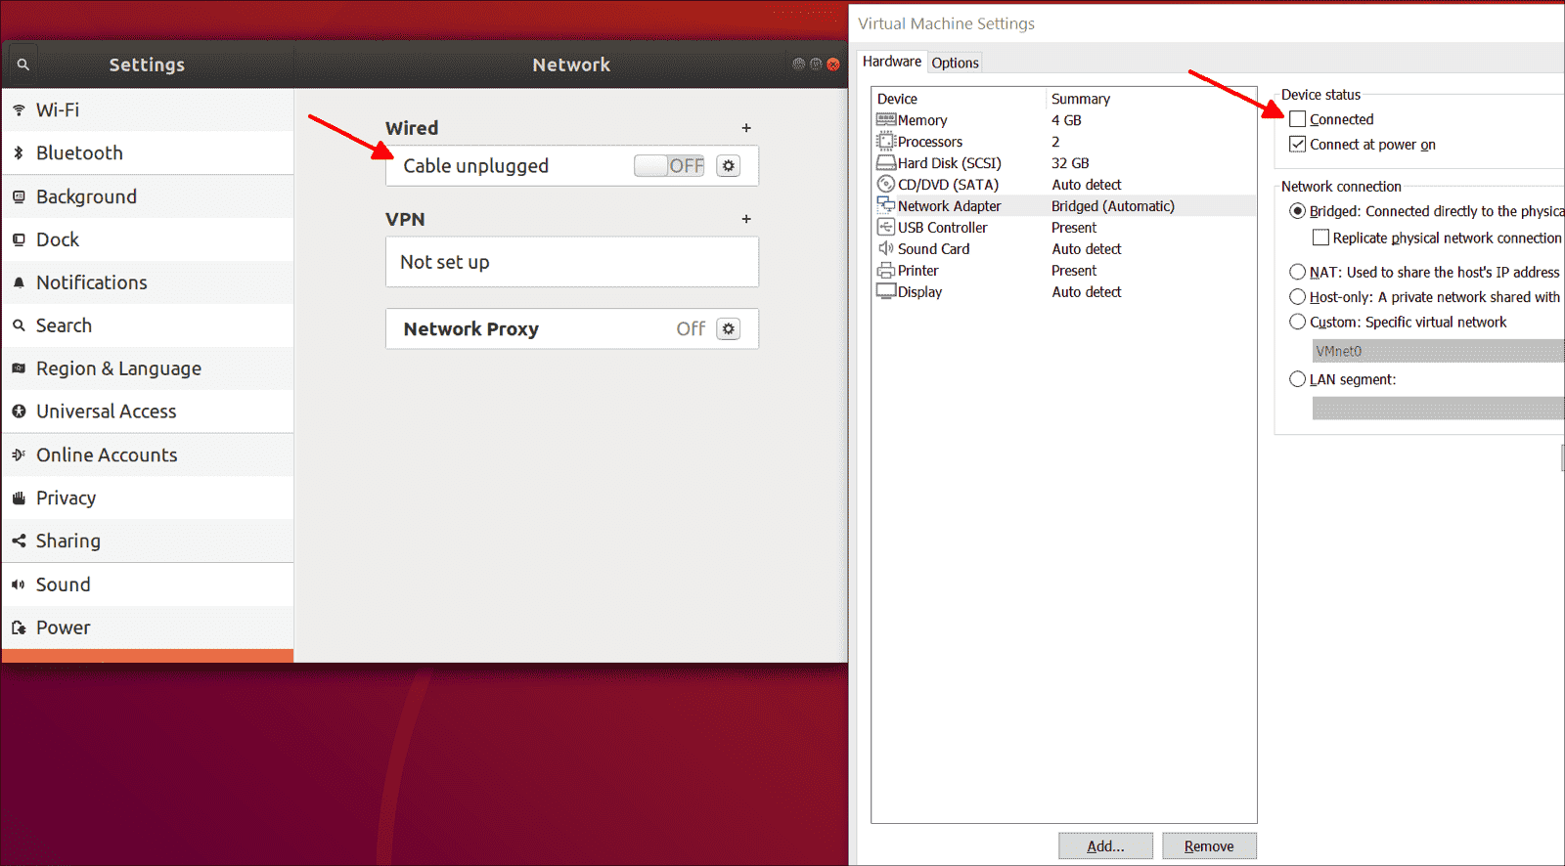Viewport: 1565px width, 866px height.
Task: Open wired connection gear settings
Action: [x=729, y=166]
